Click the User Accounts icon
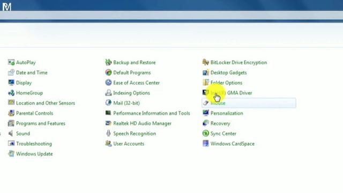This screenshot has width=343, height=193. pos(108,144)
